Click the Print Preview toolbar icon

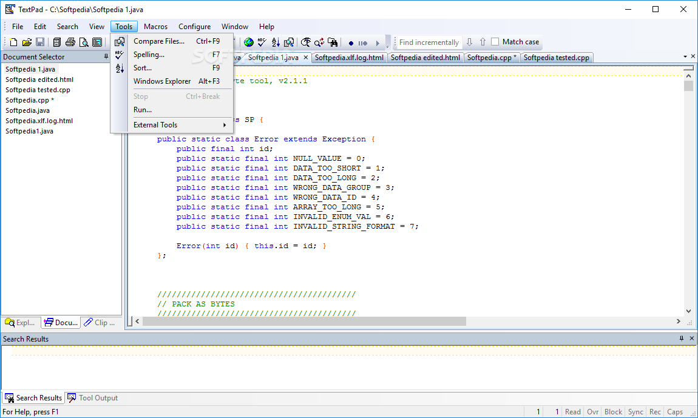pyautogui.click(x=83, y=42)
